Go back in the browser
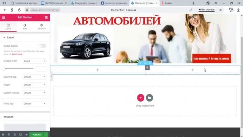 [5, 10]
